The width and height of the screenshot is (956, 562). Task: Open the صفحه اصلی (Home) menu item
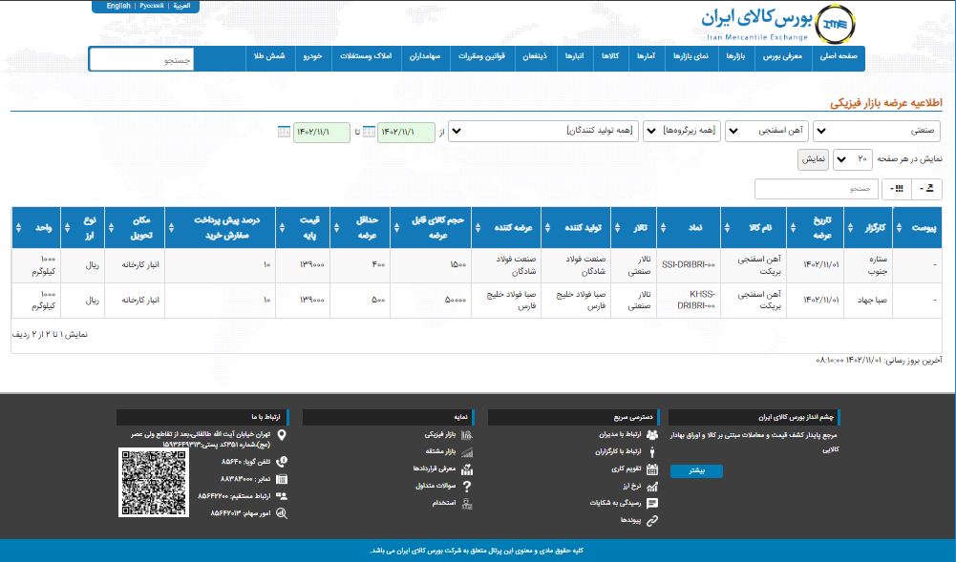pyautogui.click(x=839, y=56)
